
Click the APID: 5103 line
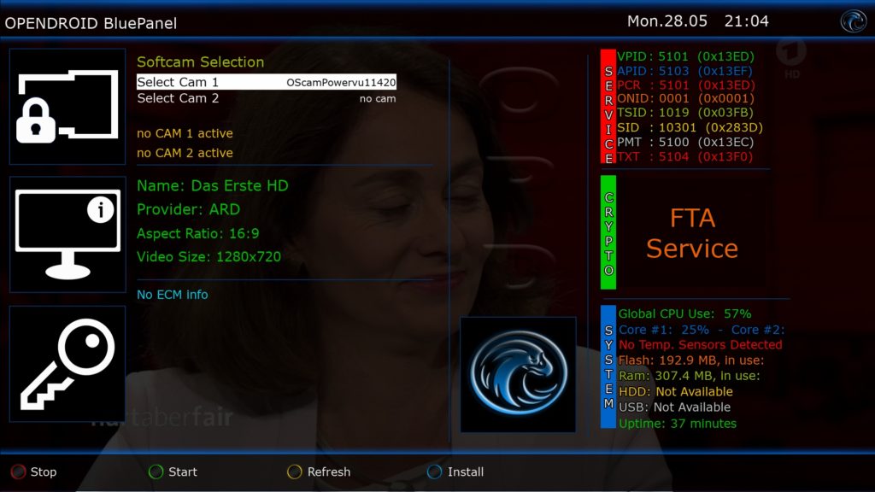point(684,71)
